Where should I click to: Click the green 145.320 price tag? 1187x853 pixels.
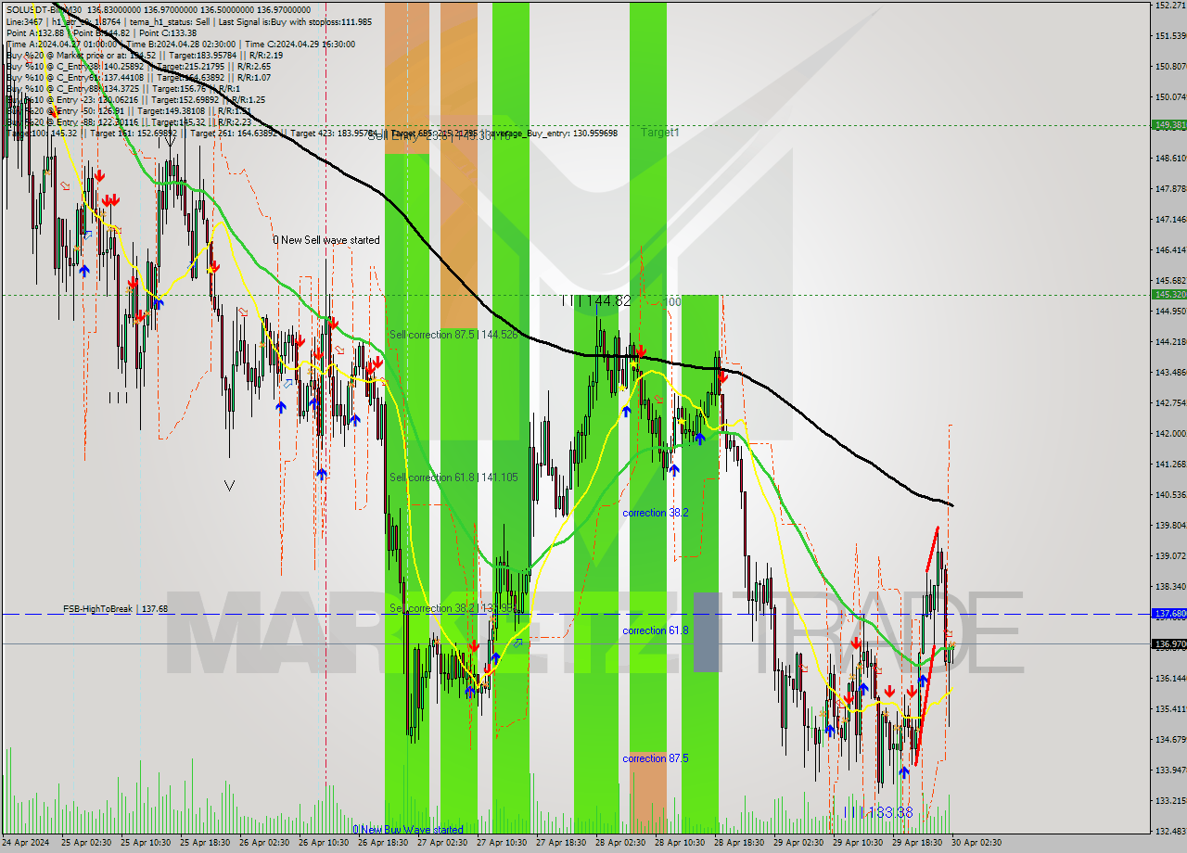click(1168, 294)
